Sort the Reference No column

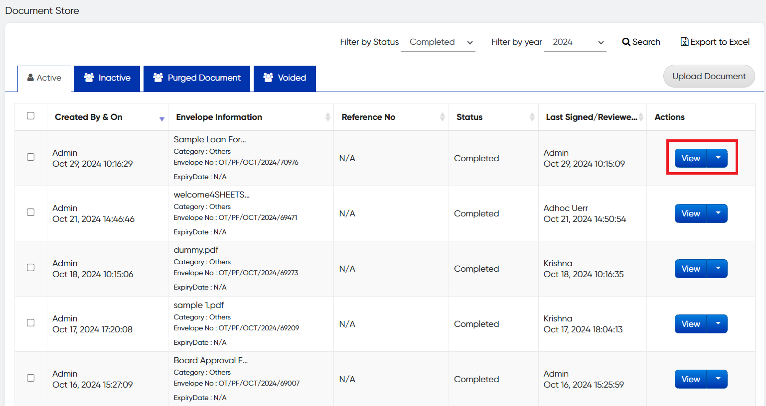pos(442,117)
